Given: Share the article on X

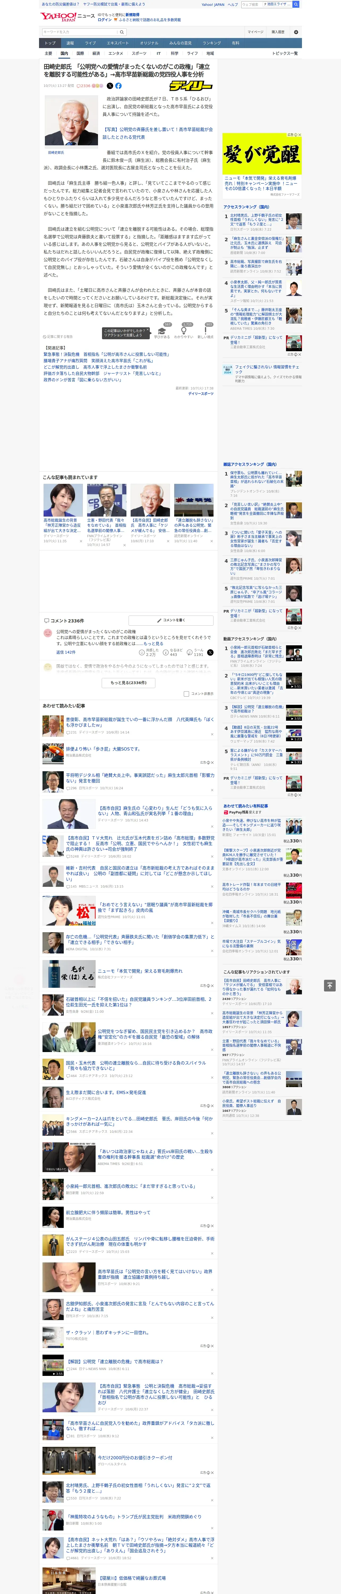Looking at the screenshot, I should click(x=110, y=86).
